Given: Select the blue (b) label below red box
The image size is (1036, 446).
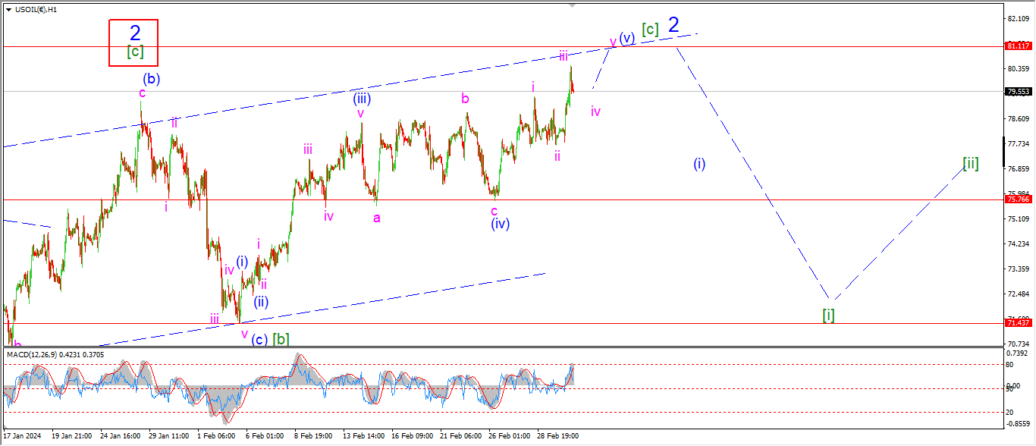Looking at the screenshot, I should tap(151, 77).
